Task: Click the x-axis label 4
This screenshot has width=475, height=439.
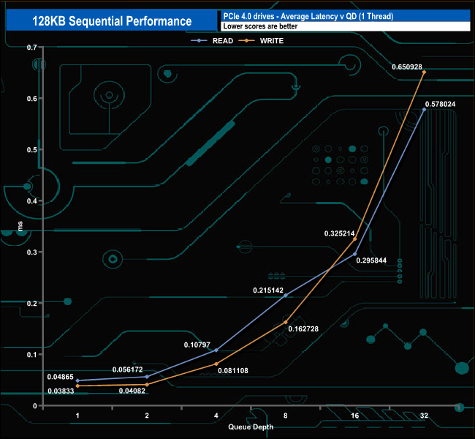Action: coord(216,416)
